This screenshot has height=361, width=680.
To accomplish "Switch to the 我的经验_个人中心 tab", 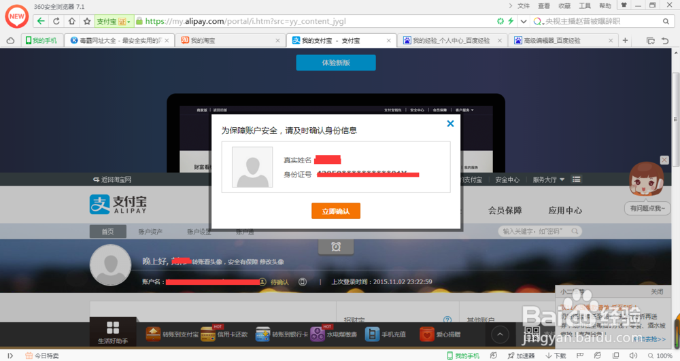I will [x=451, y=40].
